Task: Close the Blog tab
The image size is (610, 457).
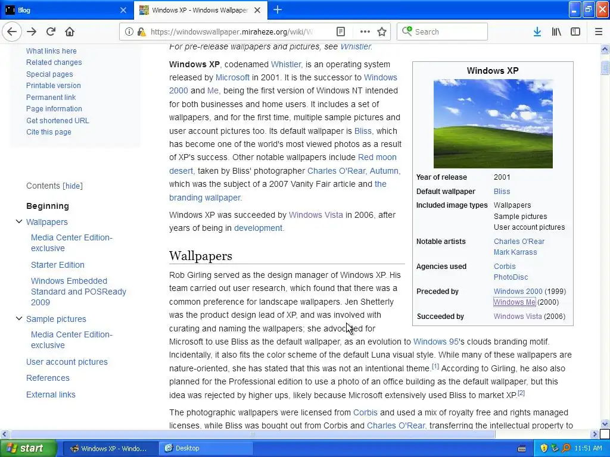Action: [123, 10]
